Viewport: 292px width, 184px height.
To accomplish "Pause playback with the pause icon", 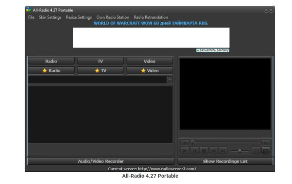I will click(194, 151).
